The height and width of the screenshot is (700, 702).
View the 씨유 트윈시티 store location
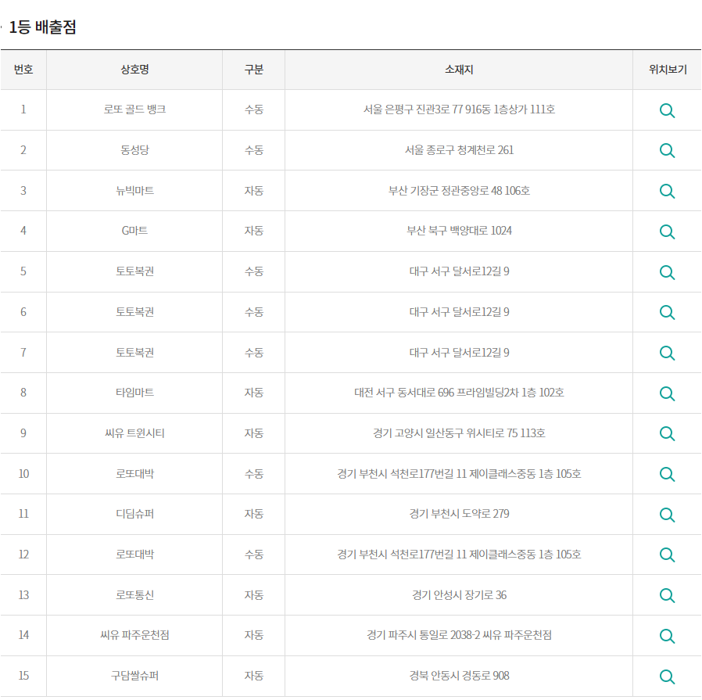(x=667, y=433)
